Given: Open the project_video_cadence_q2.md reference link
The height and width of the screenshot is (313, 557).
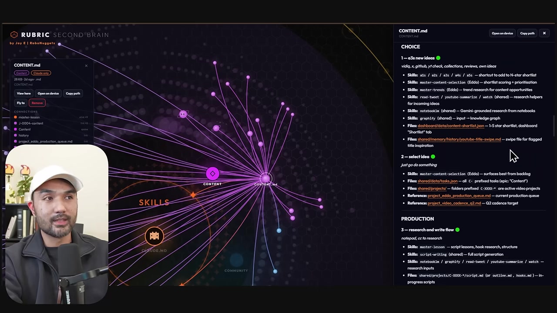Looking at the screenshot, I should click(x=454, y=203).
